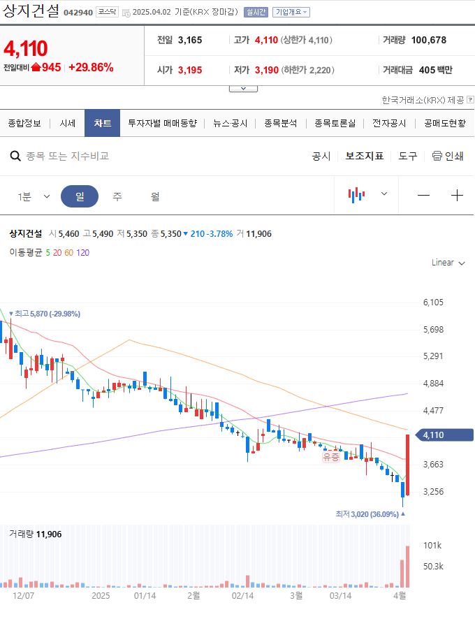Viewport: 475px width, 619px height.
Task: Open the 1분 interval dropdown
Action: pos(34,196)
